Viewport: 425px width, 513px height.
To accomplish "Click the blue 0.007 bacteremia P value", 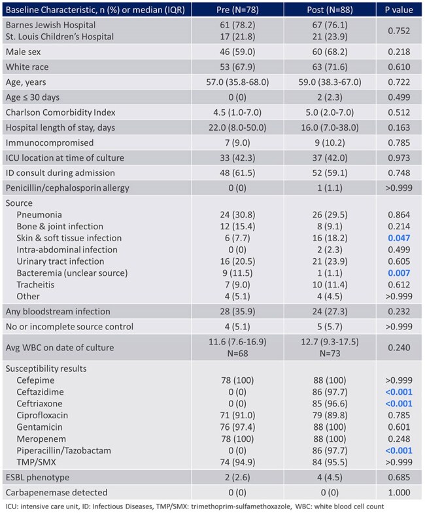I will click(399, 273).
